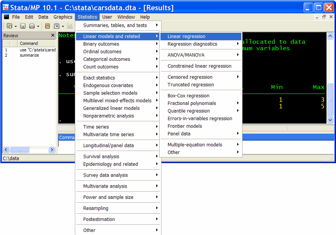Open the dropdown arrow beside the Open icon
Image resolution: width=336 pixels, height=235 pixels.
(16, 27)
